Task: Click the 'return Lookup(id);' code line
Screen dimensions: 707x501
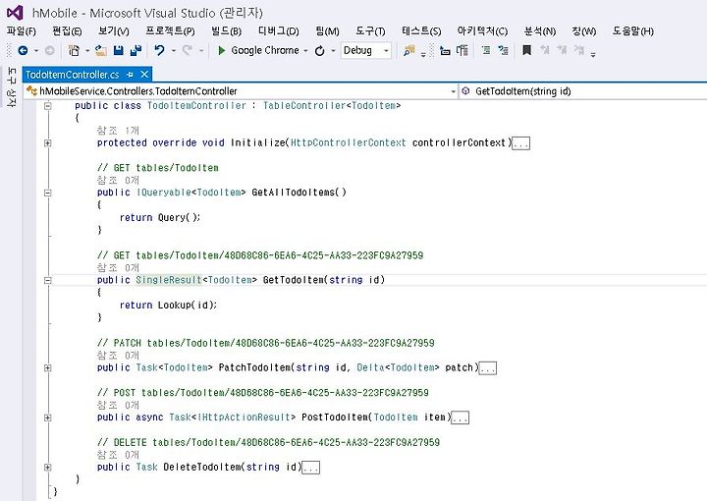Action: [168, 306]
